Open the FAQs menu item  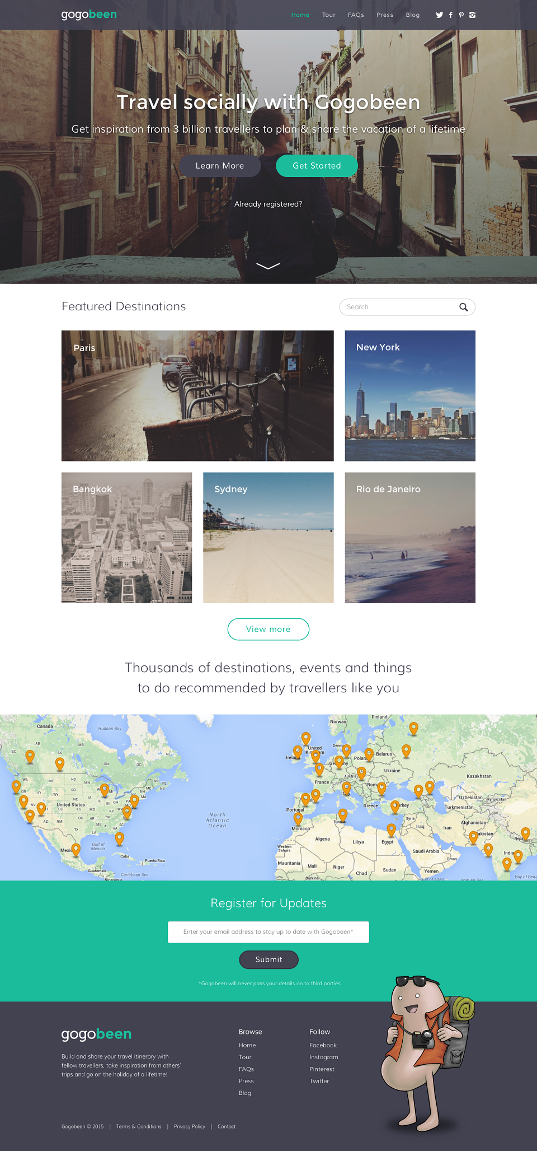pyautogui.click(x=356, y=15)
